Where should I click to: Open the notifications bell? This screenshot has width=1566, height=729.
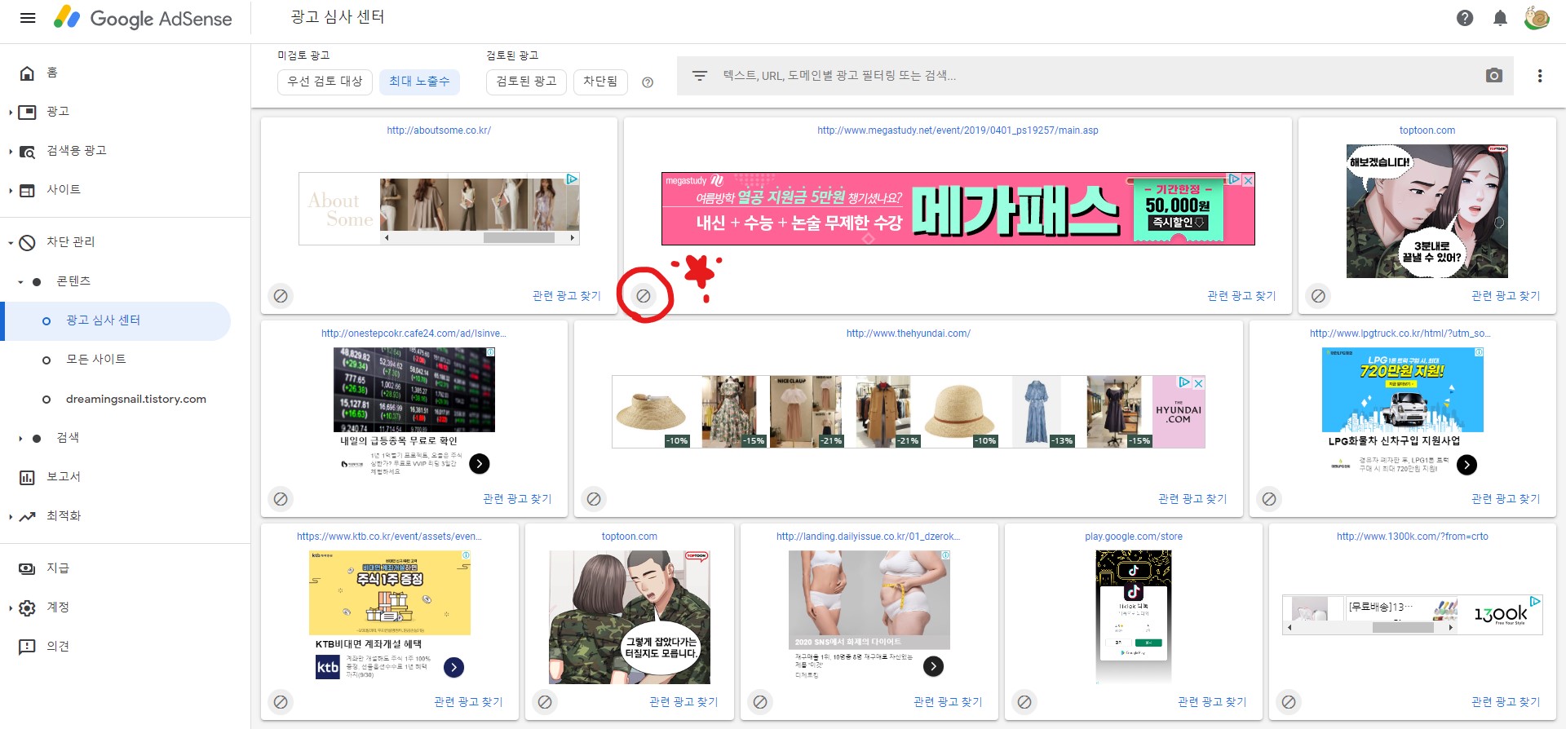[1500, 18]
